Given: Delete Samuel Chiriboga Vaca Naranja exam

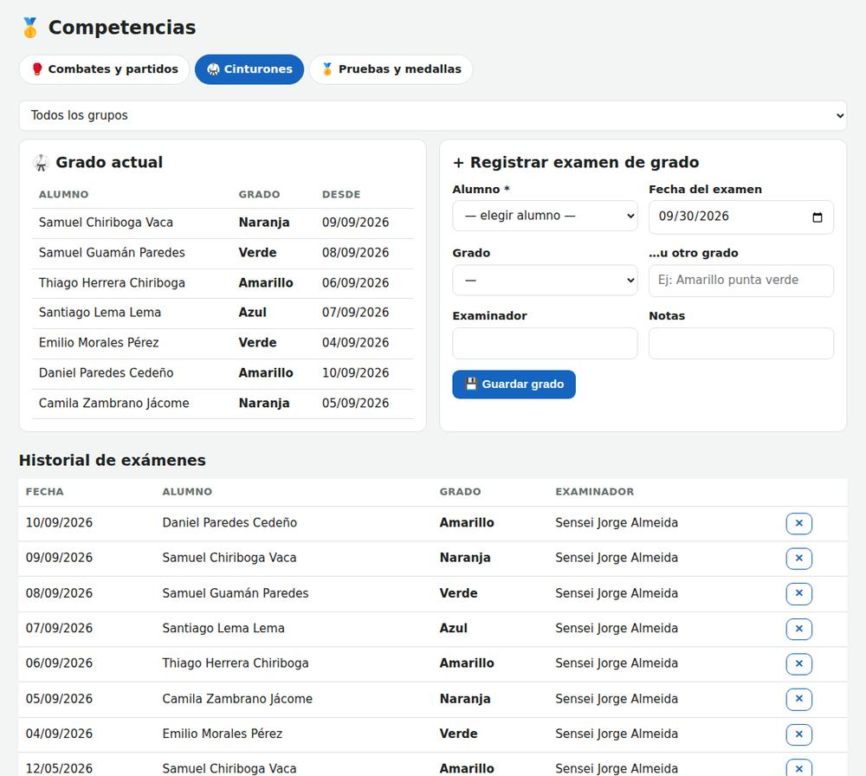Looking at the screenshot, I should point(798,558).
